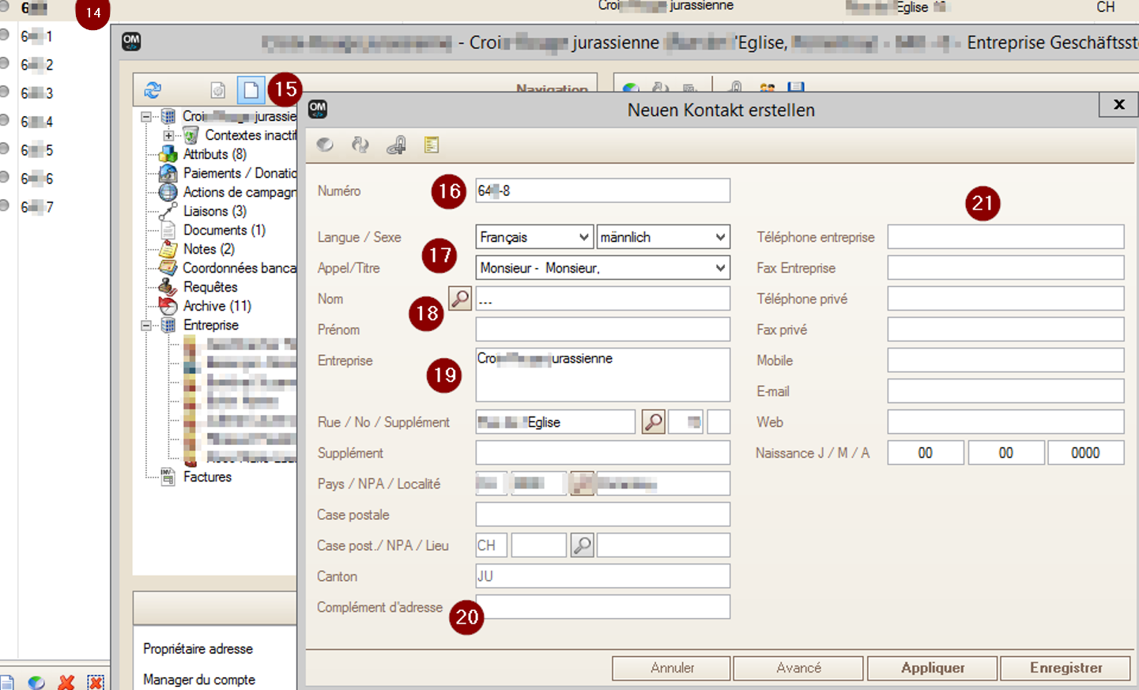Click the document icon at bottom left corner
This screenshot has height=690, width=1139.
pyautogui.click(x=6, y=683)
